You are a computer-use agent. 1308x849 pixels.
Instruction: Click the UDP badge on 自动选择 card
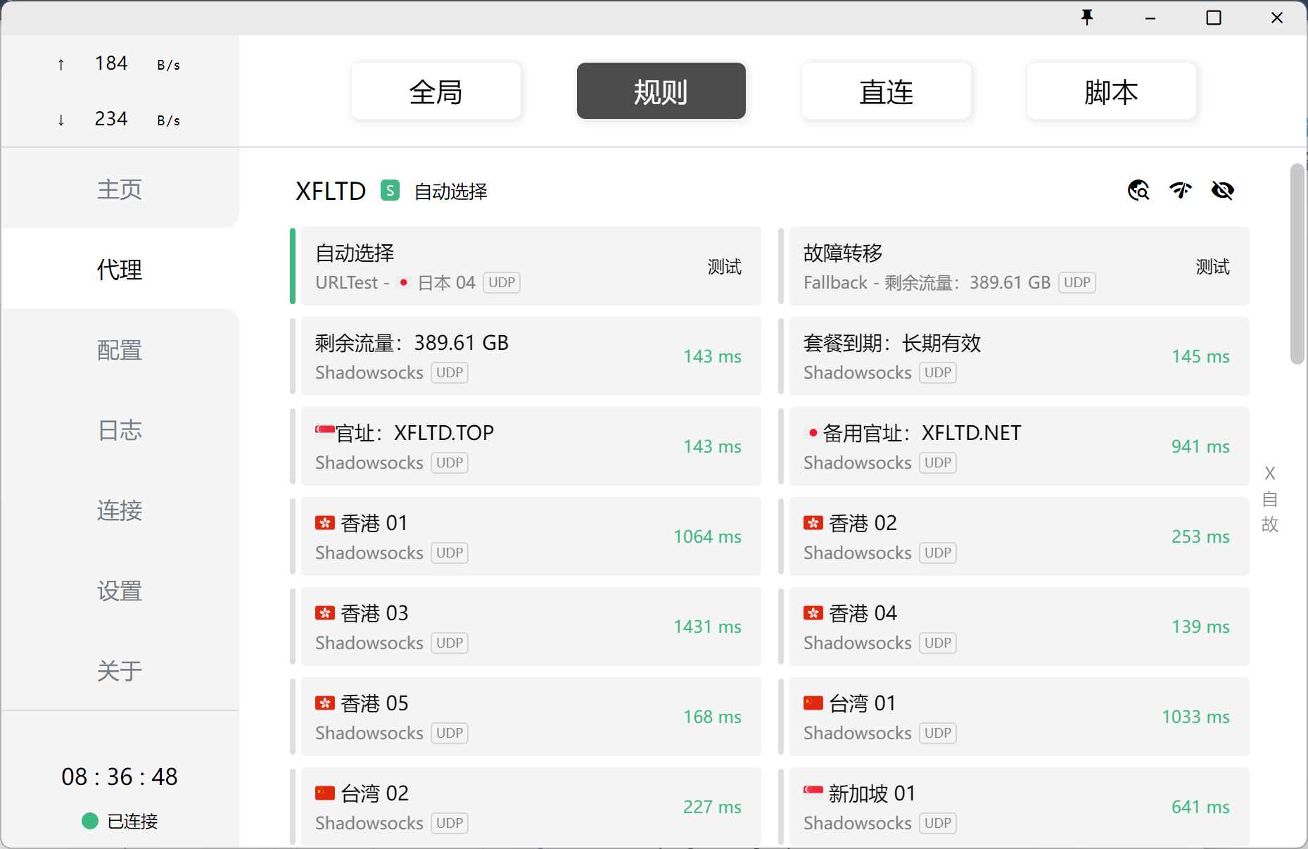[502, 282]
